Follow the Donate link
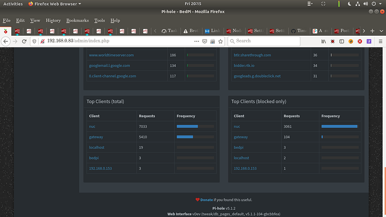Screen dimensions: 386x217 pos(206,200)
